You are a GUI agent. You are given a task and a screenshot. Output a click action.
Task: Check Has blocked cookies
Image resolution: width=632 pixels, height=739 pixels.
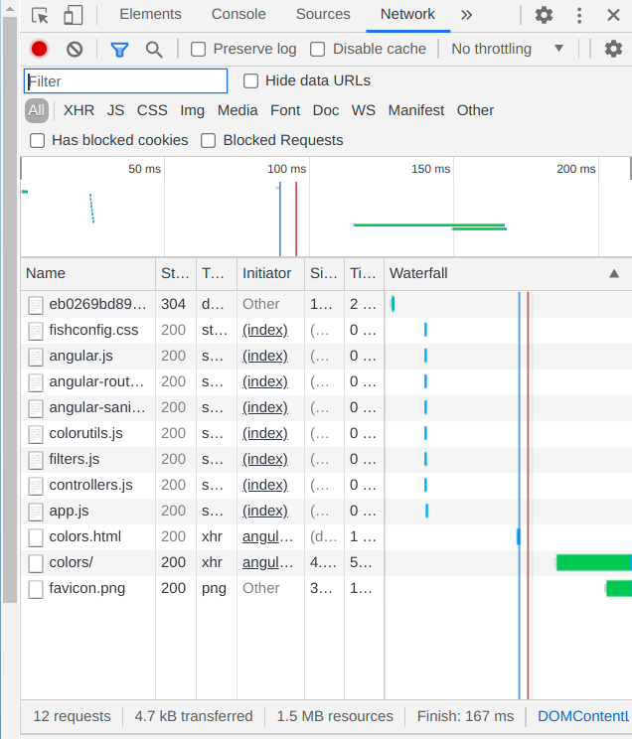click(x=37, y=140)
